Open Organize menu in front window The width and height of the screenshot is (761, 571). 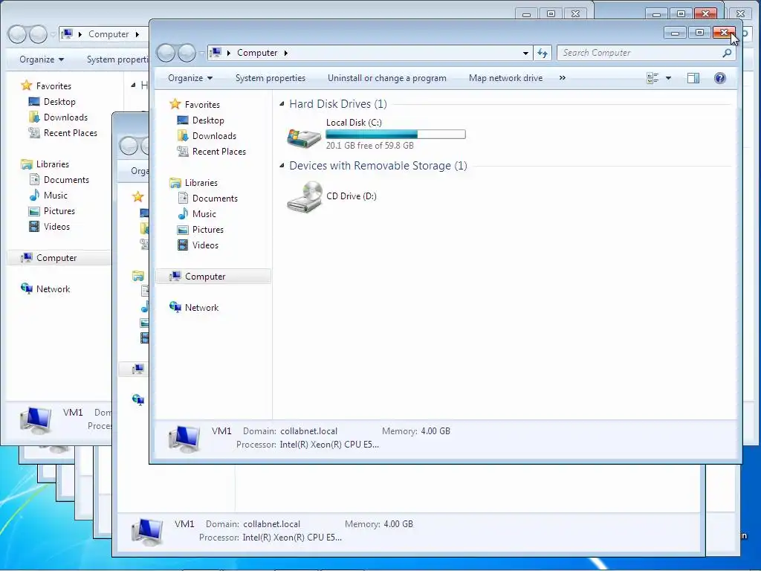[190, 78]
